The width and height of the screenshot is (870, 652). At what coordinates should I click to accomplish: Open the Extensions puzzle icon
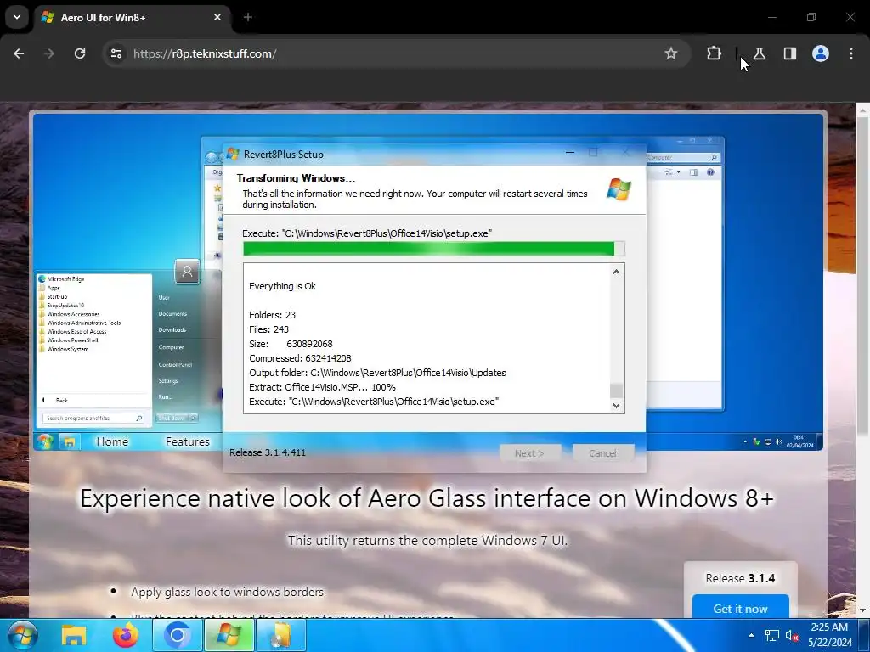point(714,53)
